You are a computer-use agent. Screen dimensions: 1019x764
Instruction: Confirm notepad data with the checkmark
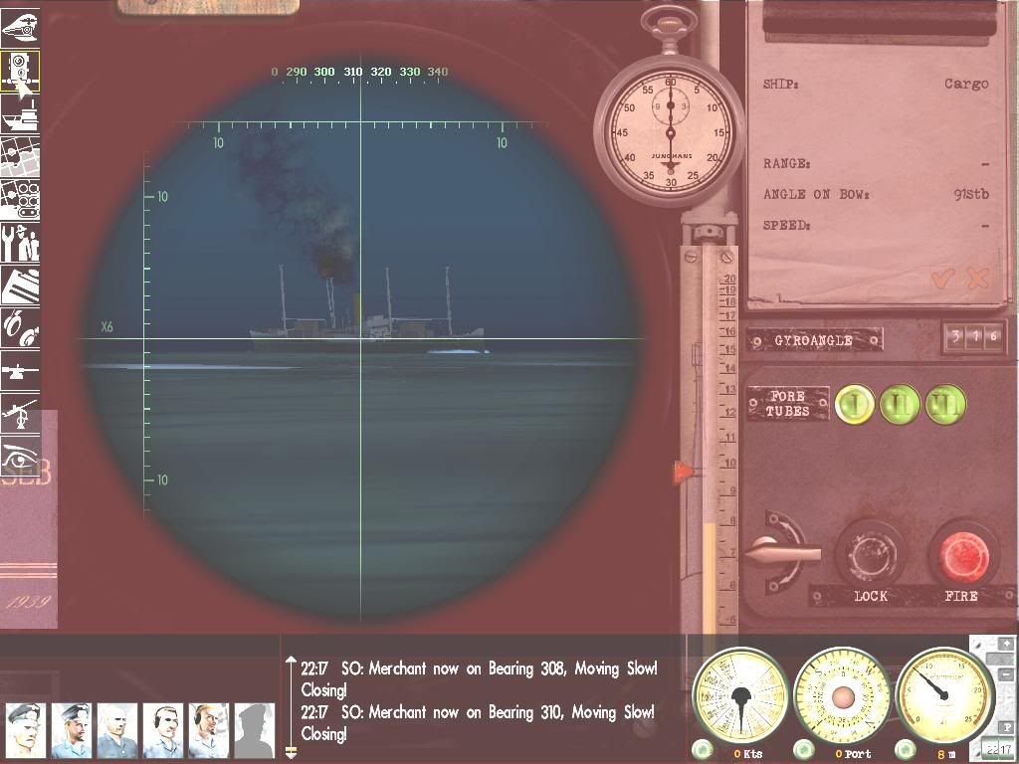pyautogui.click(x=941, y=279)
